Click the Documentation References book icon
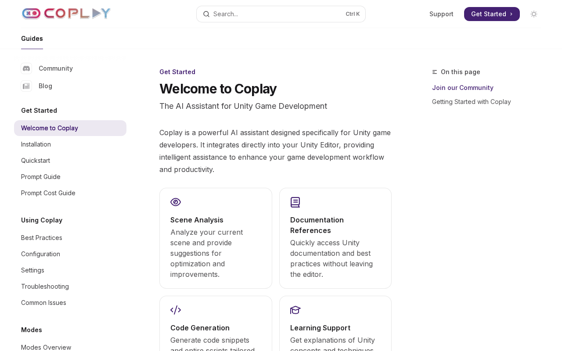The height and width of the screenshot is (351, 562). [x=295, y=202]
